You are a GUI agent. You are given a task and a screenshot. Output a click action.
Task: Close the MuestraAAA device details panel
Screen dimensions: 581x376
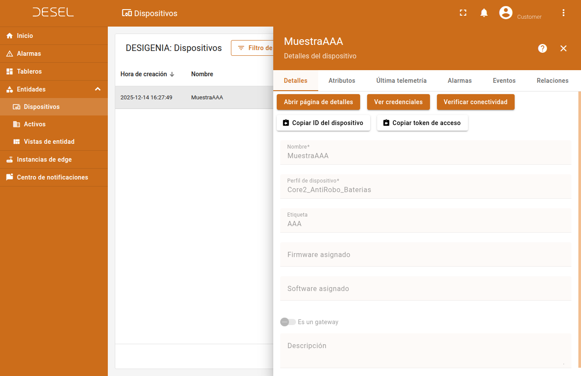click(564, 48)
